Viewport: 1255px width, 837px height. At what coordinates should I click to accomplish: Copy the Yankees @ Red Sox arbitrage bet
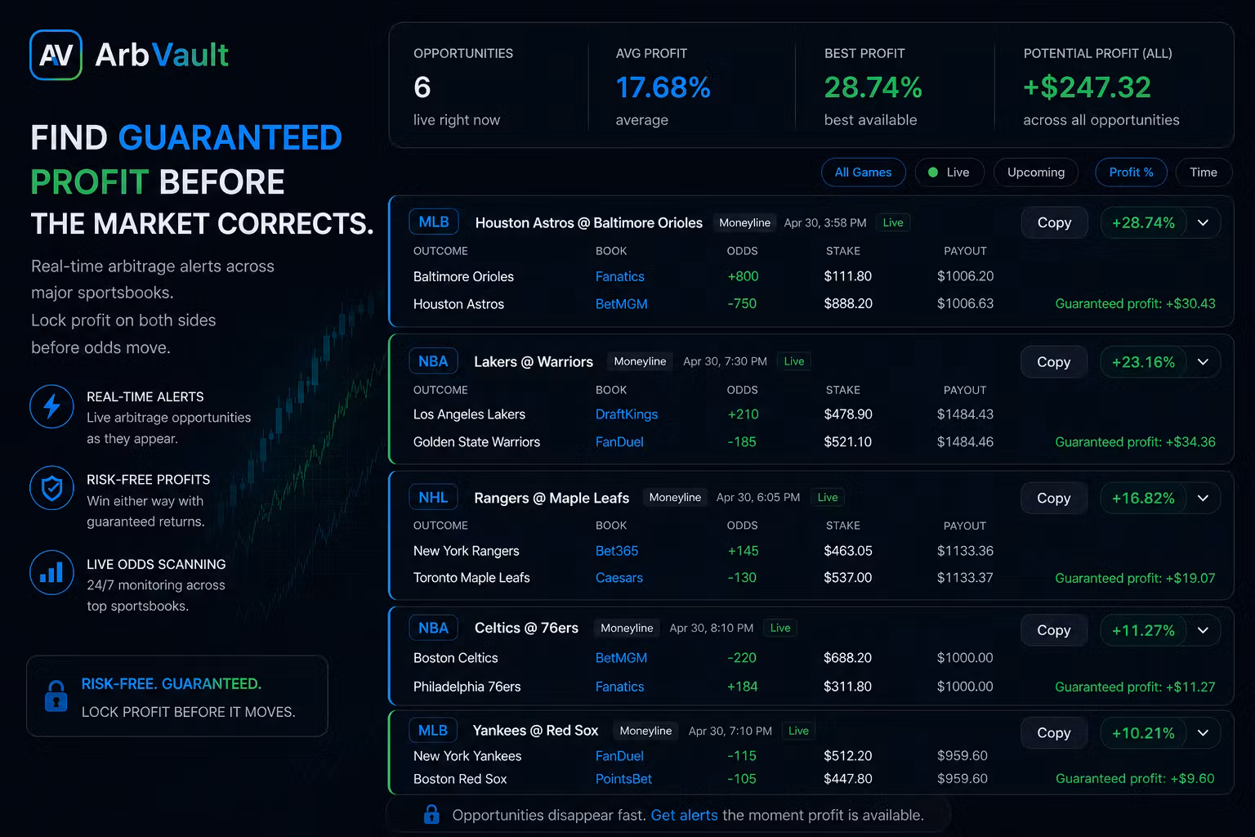(1054, 733)
